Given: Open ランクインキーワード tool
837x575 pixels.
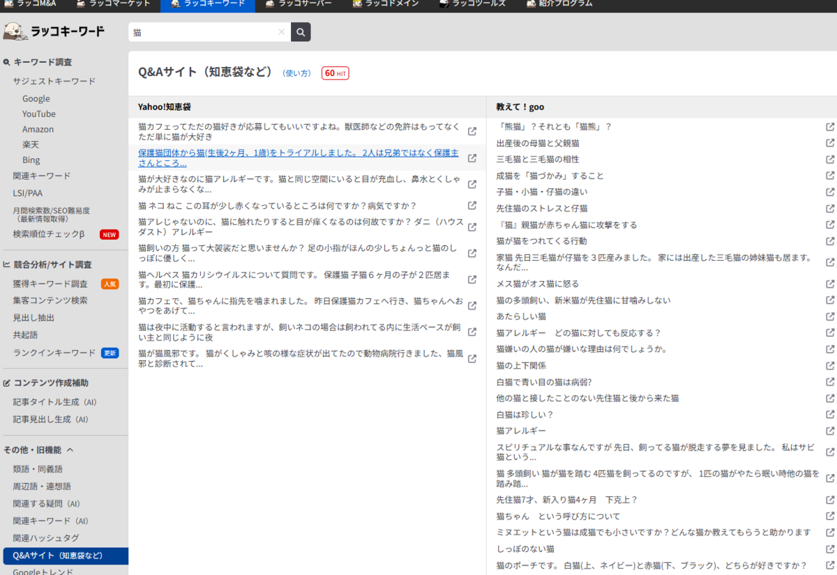Looking at the screenshot, I should (x=54, y=353).
